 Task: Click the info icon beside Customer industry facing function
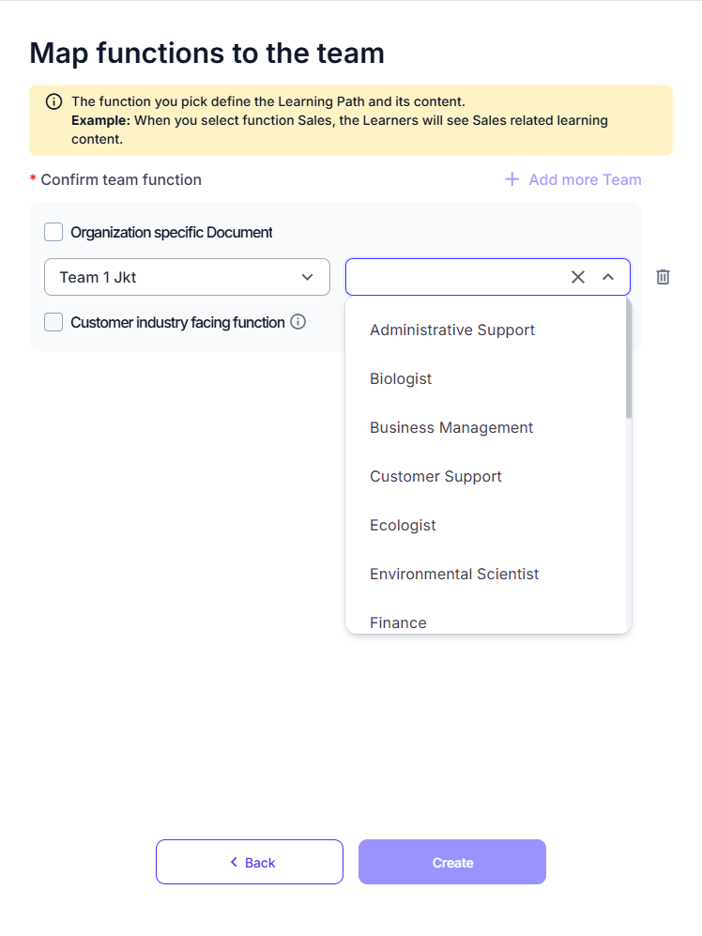(x=298, y=322)
